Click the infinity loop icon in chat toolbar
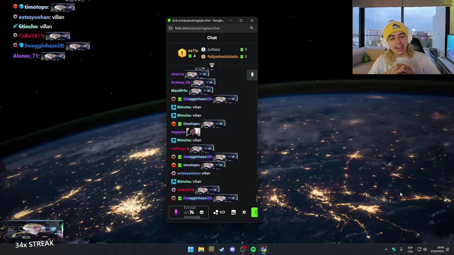Screen dimensions: 454x255 pyautogui.click(x=222, y=212)
